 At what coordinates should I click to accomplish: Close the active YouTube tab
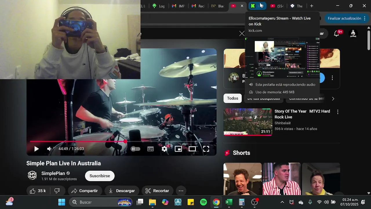(x=242, y=6)
